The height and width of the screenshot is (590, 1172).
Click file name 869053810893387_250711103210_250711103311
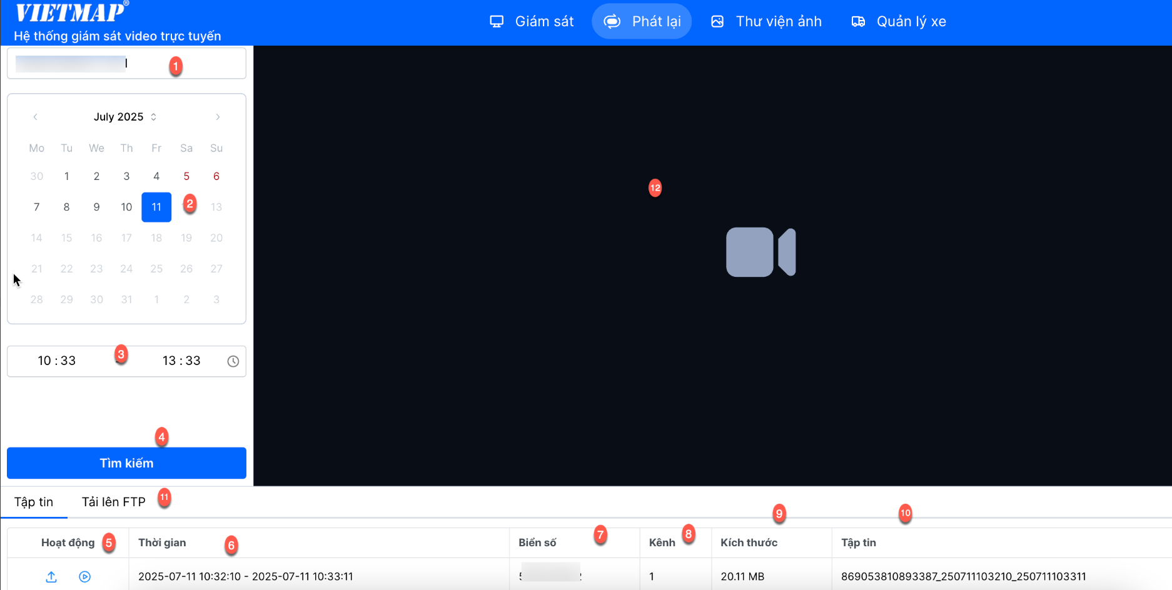963,576
